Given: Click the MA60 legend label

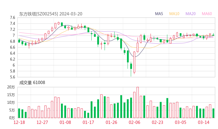Looking at the screenshot, I should pyautogui.click(x=207, y=14).
